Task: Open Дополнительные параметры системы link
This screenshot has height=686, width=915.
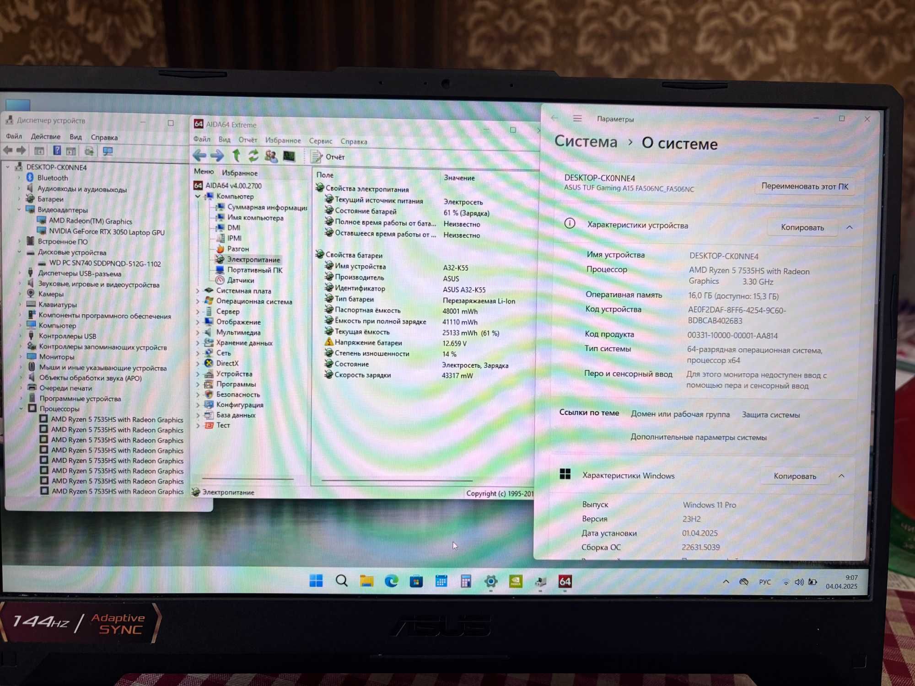Action: [x=699, y=437]
